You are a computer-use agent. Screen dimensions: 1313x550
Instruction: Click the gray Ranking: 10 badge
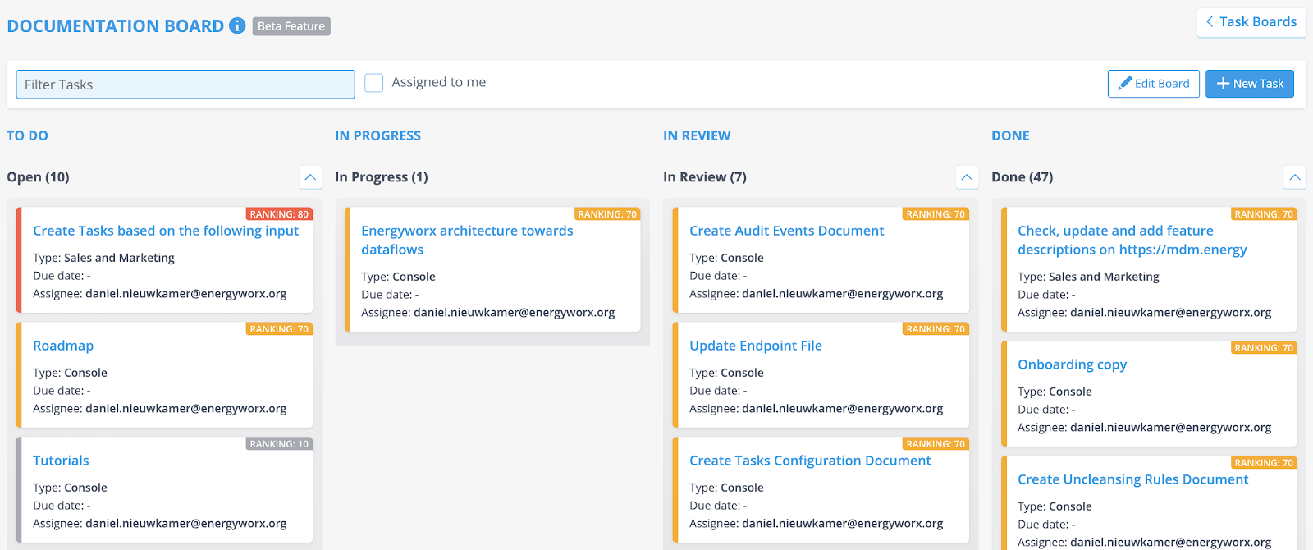coord(279,444)
